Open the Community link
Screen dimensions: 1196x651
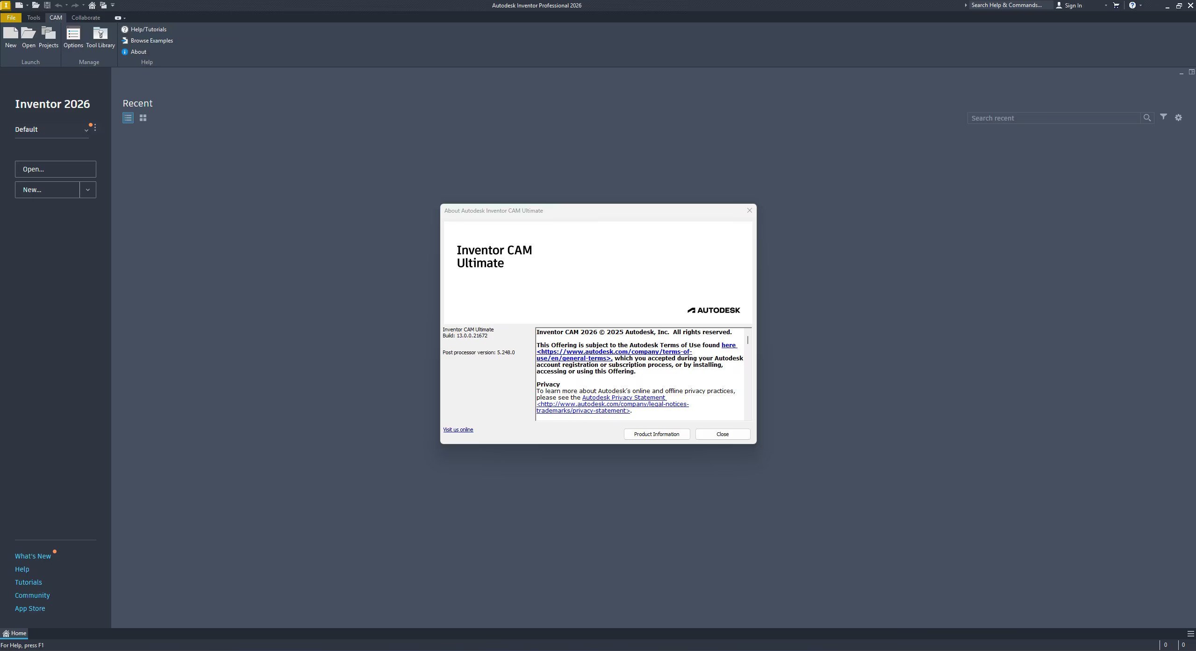32,595
